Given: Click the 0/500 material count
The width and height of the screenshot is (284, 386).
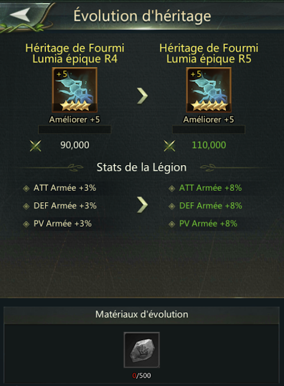Looking at the screenshot, I should (x=142, y=375).
